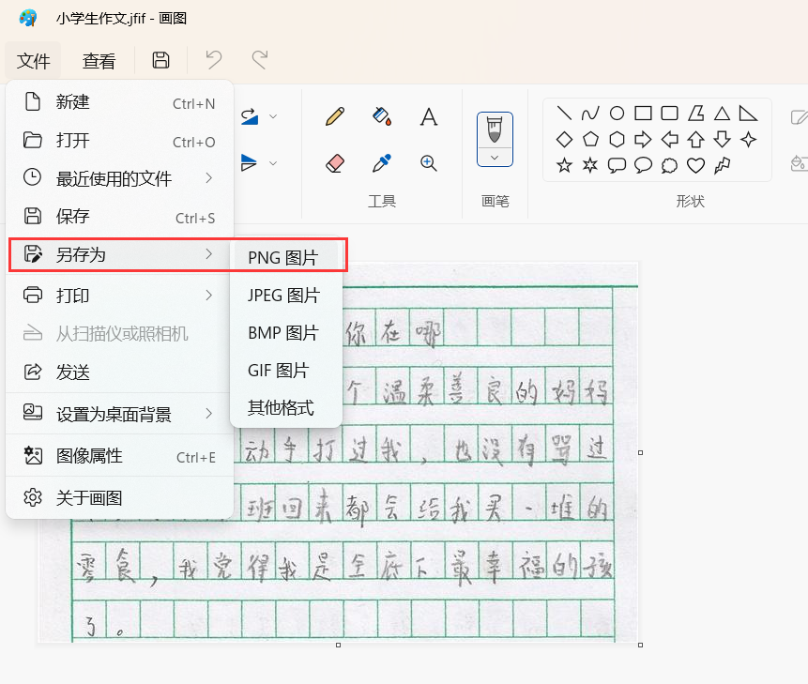Expand the 另存为 submenu
Screen dimensions: 808x684
[119, 254]
